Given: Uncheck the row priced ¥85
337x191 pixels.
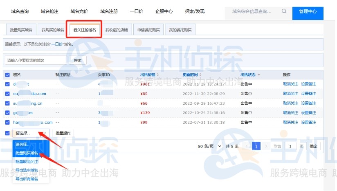Looking at the screenshot, I should pyautogui.click(x=7, y=94).
